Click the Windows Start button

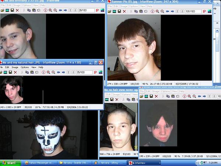(x=10, y=163)
